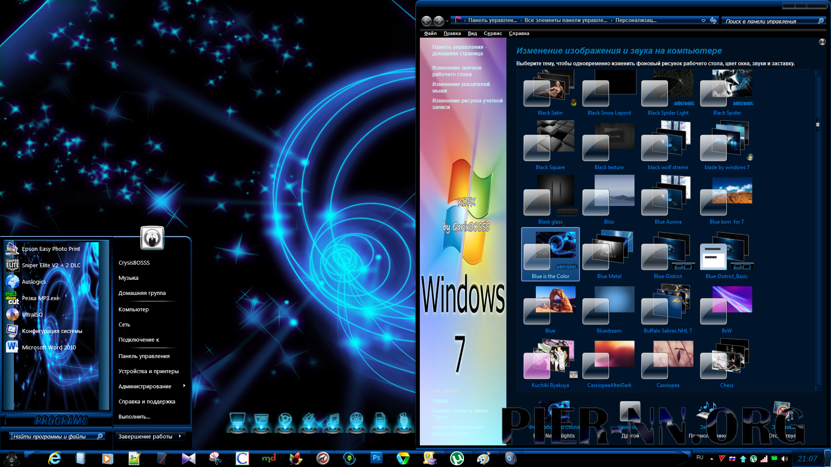This screenshot has height=467, width=831.
Task: Click Устройства и принтеры entry
Action: pyautogui.click(x=148, y=371)
